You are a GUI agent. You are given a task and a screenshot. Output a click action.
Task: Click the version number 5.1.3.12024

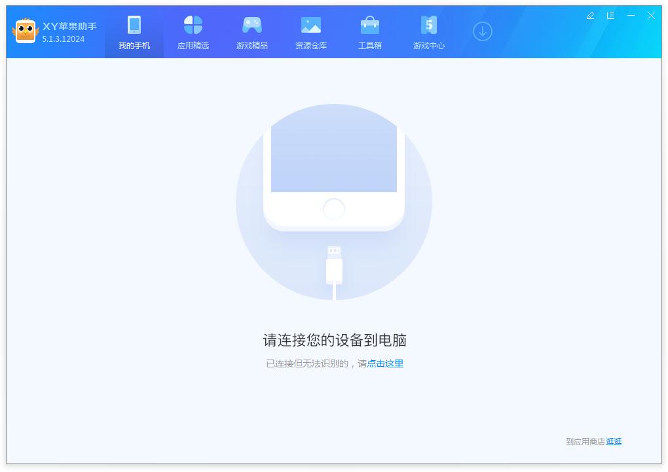click(x=63, y=39)
